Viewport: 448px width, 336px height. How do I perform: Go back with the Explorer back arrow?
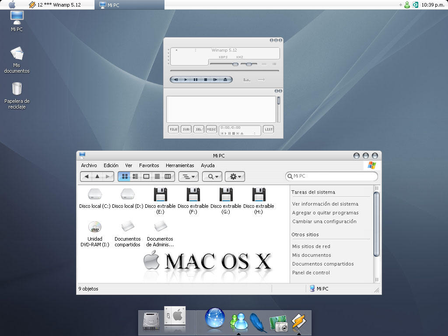pyautogui.click(x=86, y=177)
